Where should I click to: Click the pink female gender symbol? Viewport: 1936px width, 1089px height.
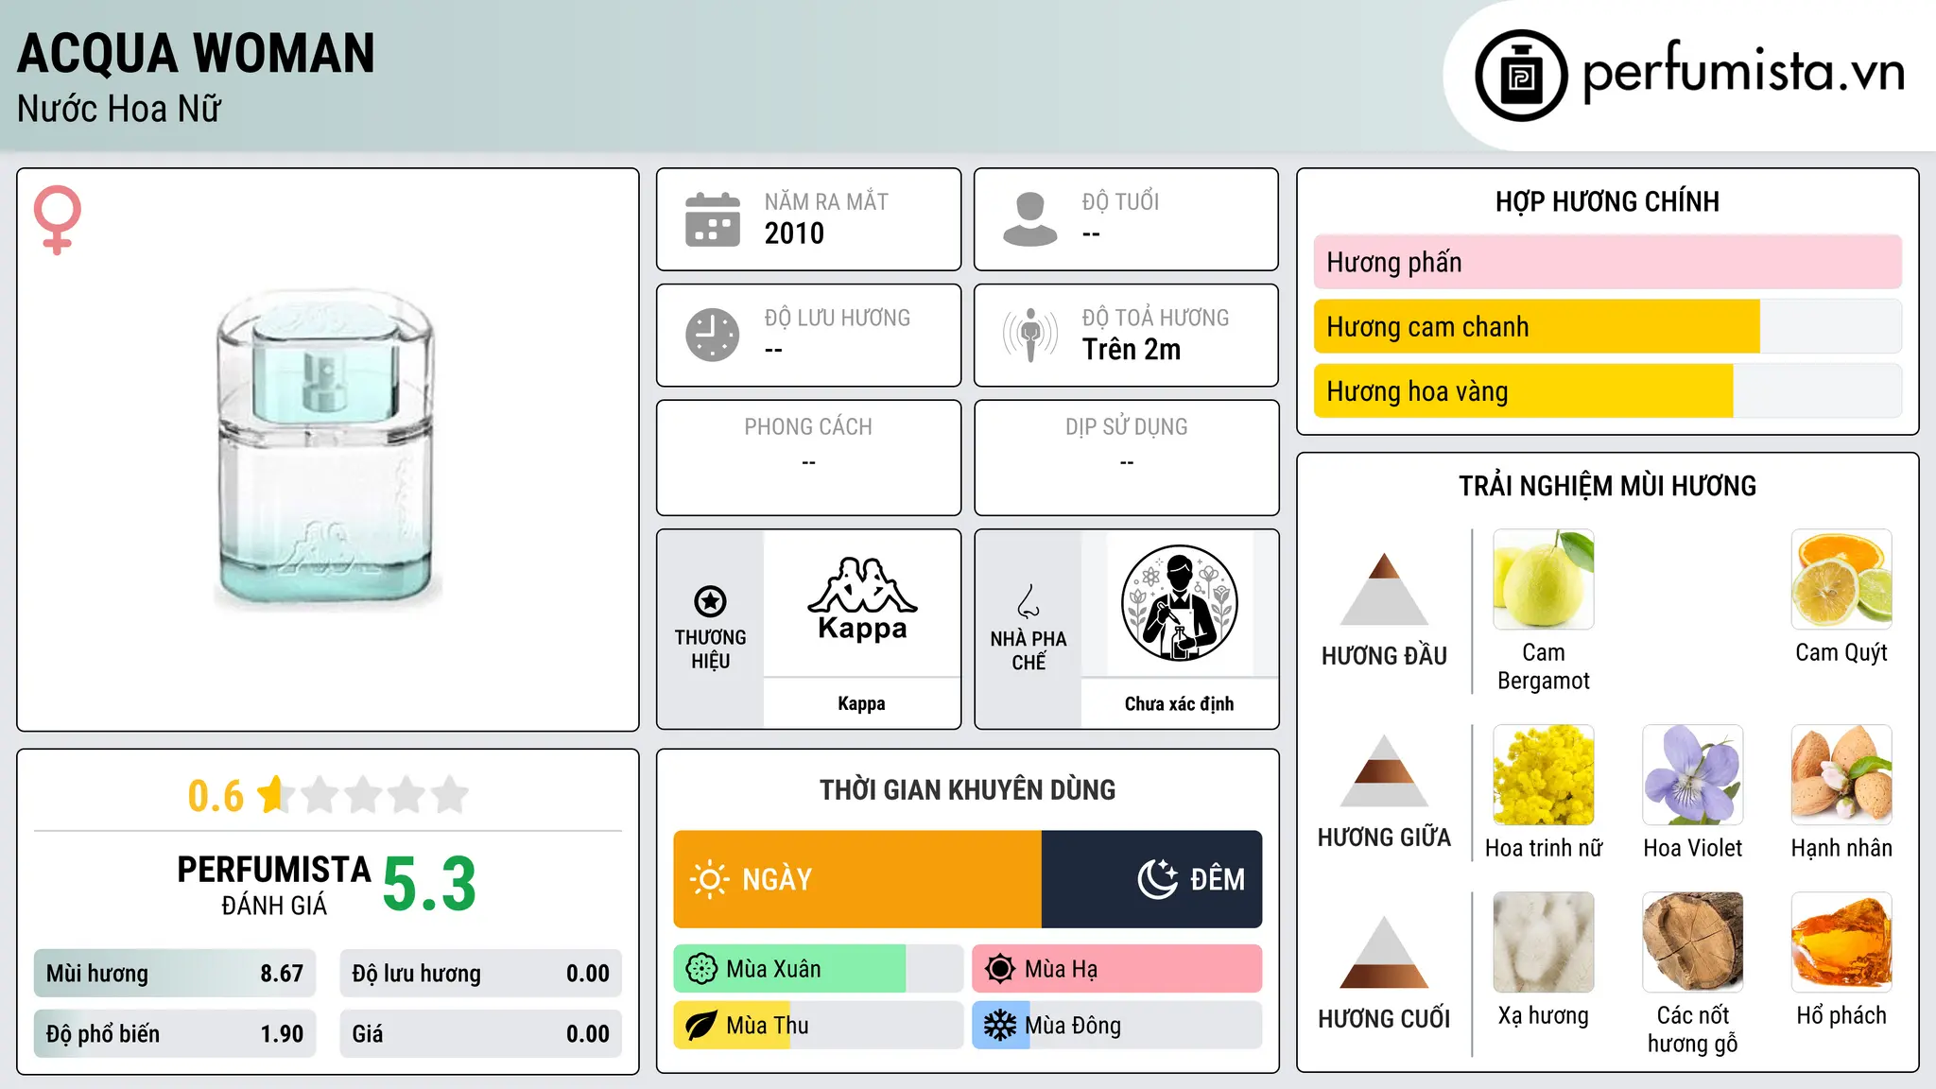click(x=58, y=219)
